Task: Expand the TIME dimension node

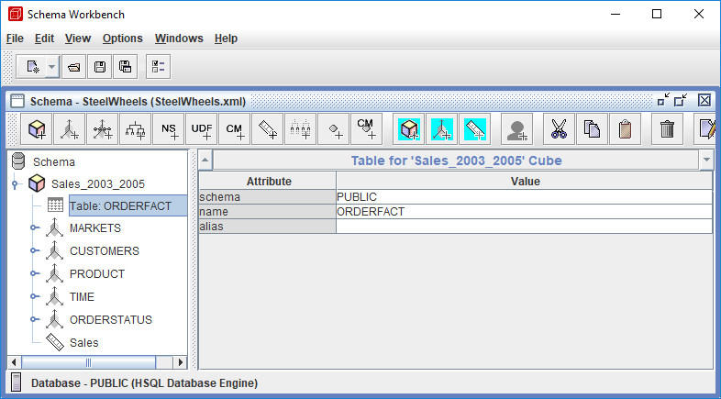Action: (34, 296)
